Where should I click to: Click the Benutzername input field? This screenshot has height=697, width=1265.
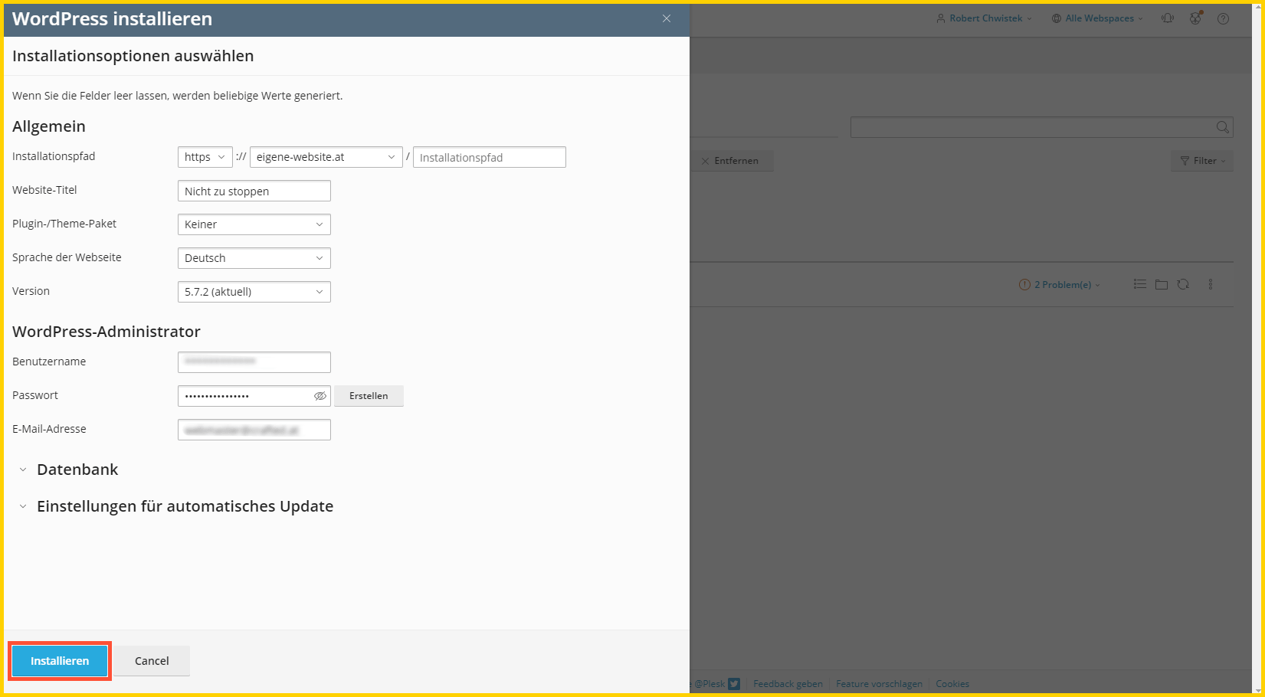tap(254, 362)
